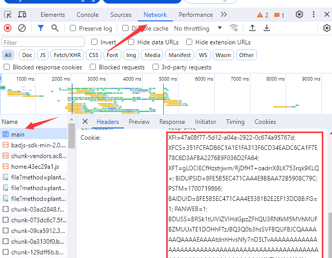
Task: Open DevTools settings gear
Action: 299,15
